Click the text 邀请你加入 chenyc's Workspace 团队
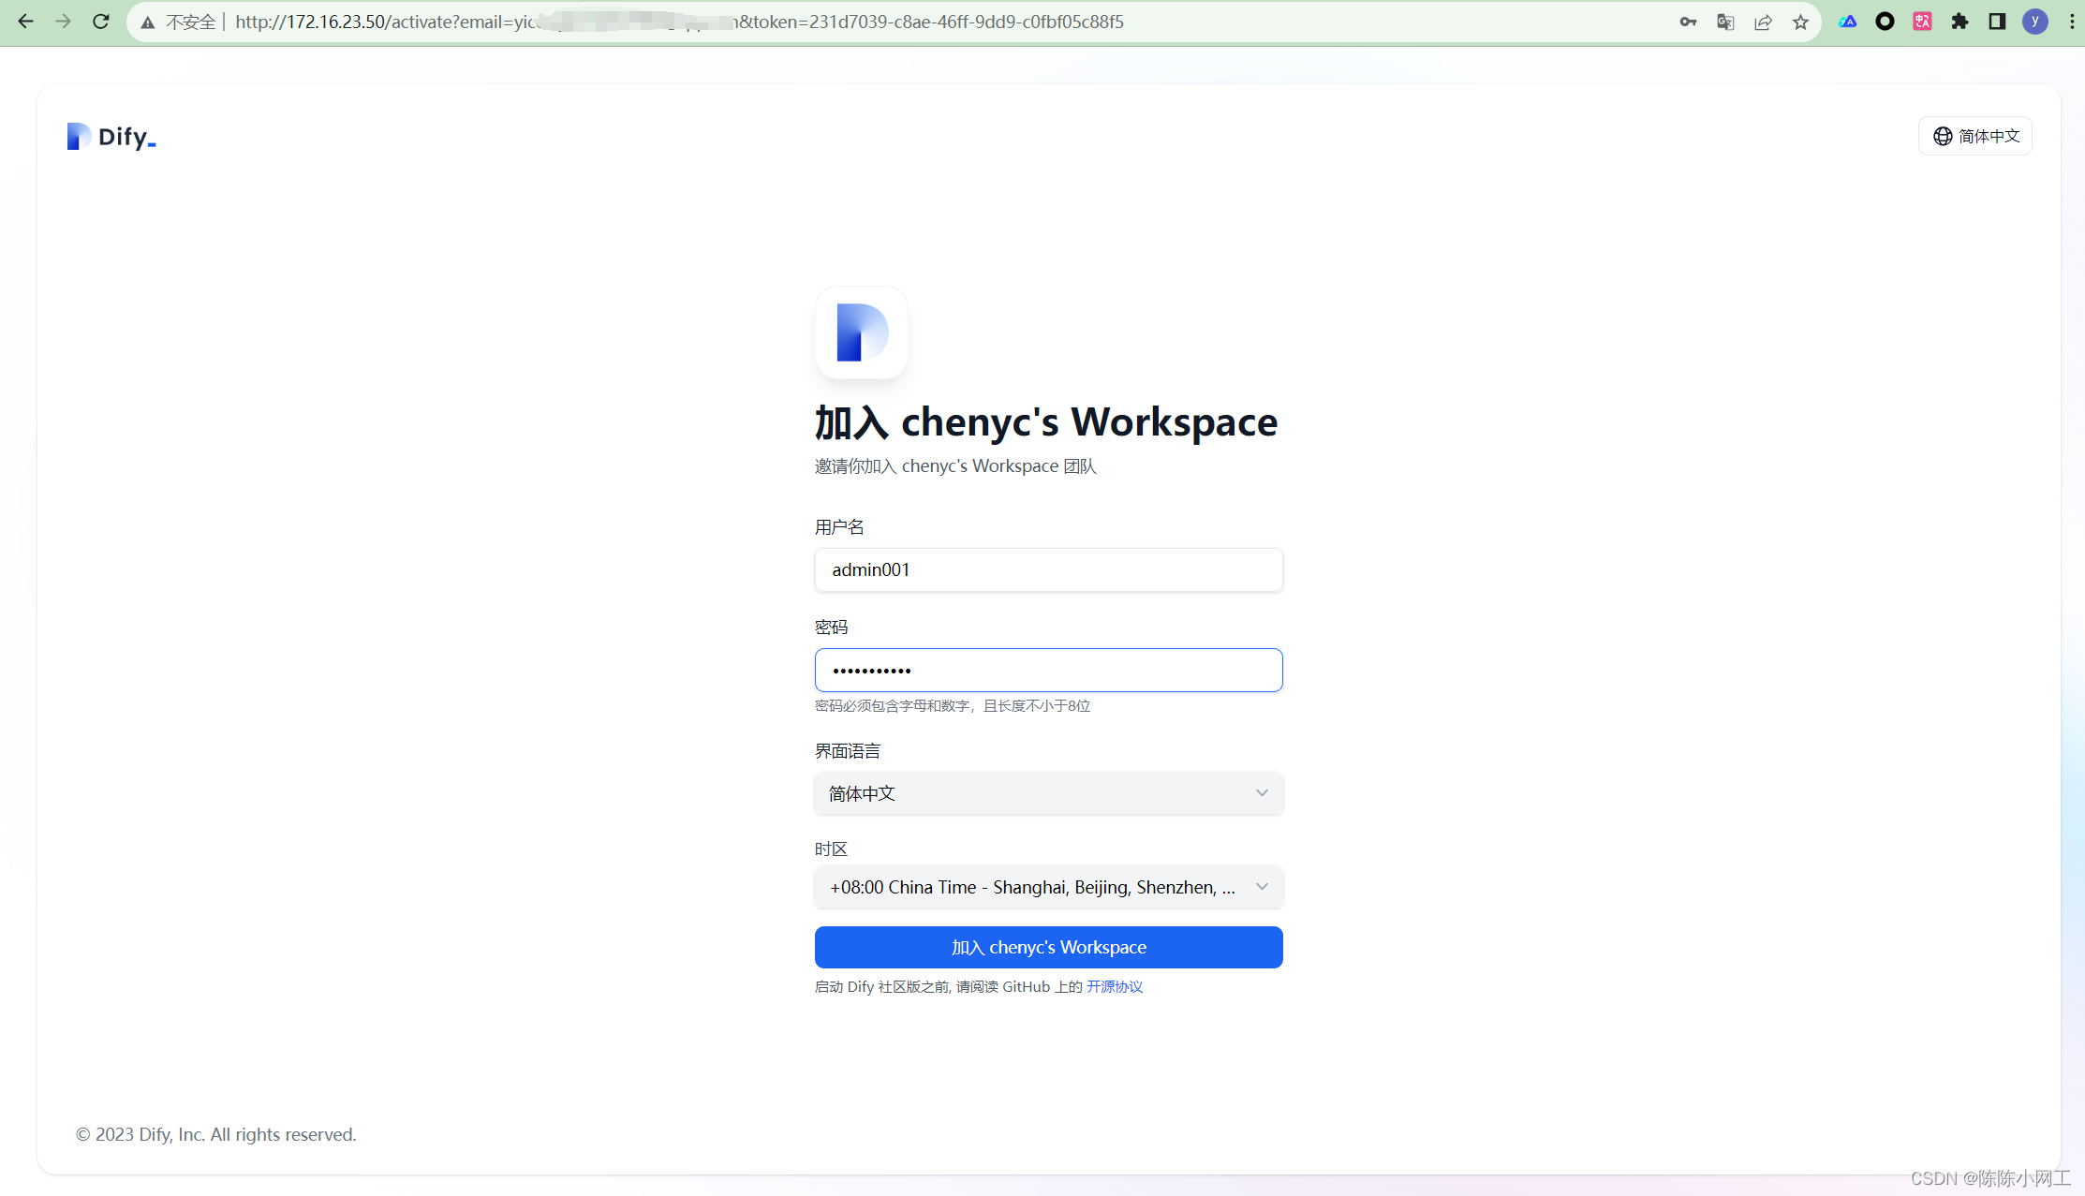This screenshot has height=1196, width=2085. [954, 465]
